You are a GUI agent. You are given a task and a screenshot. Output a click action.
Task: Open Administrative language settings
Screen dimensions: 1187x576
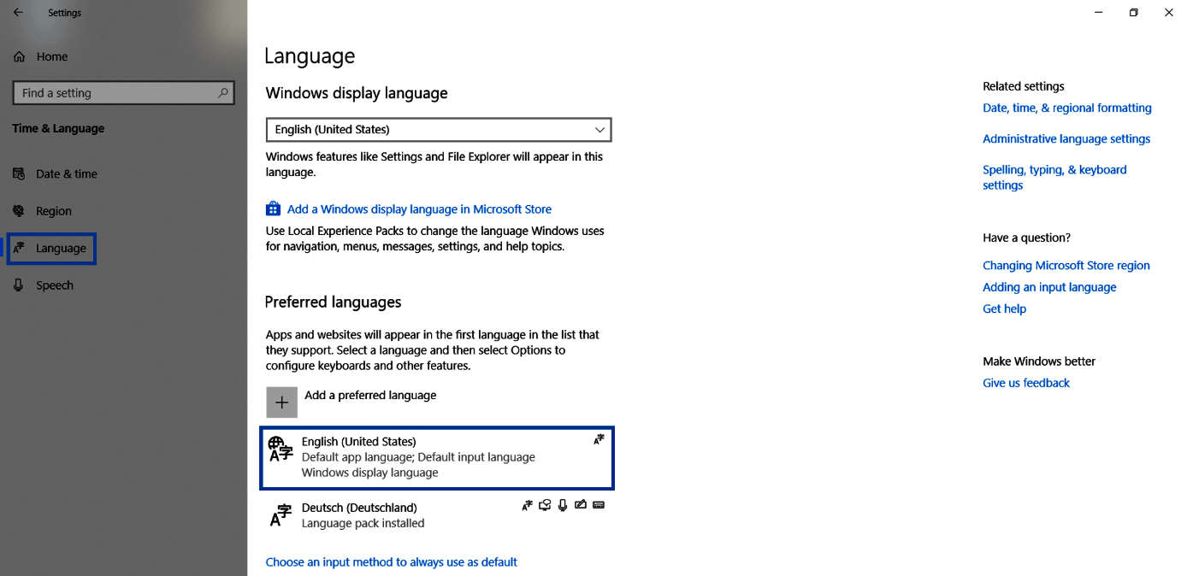tap(1066, 138)
